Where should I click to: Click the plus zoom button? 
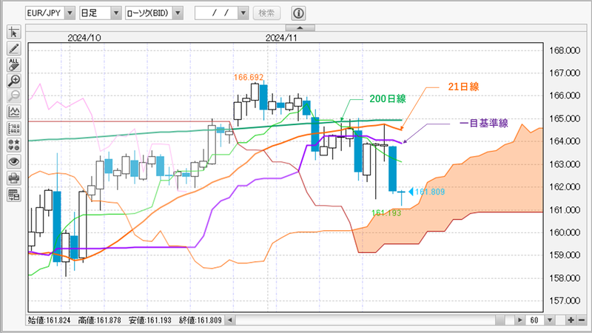571,320
